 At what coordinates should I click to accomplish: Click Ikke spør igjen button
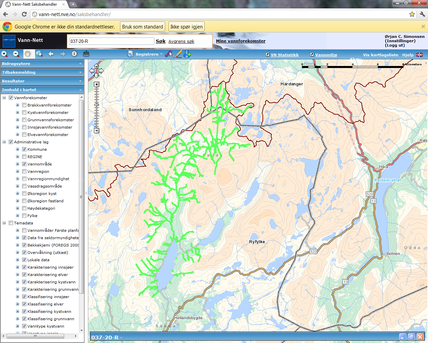point(187,27)
